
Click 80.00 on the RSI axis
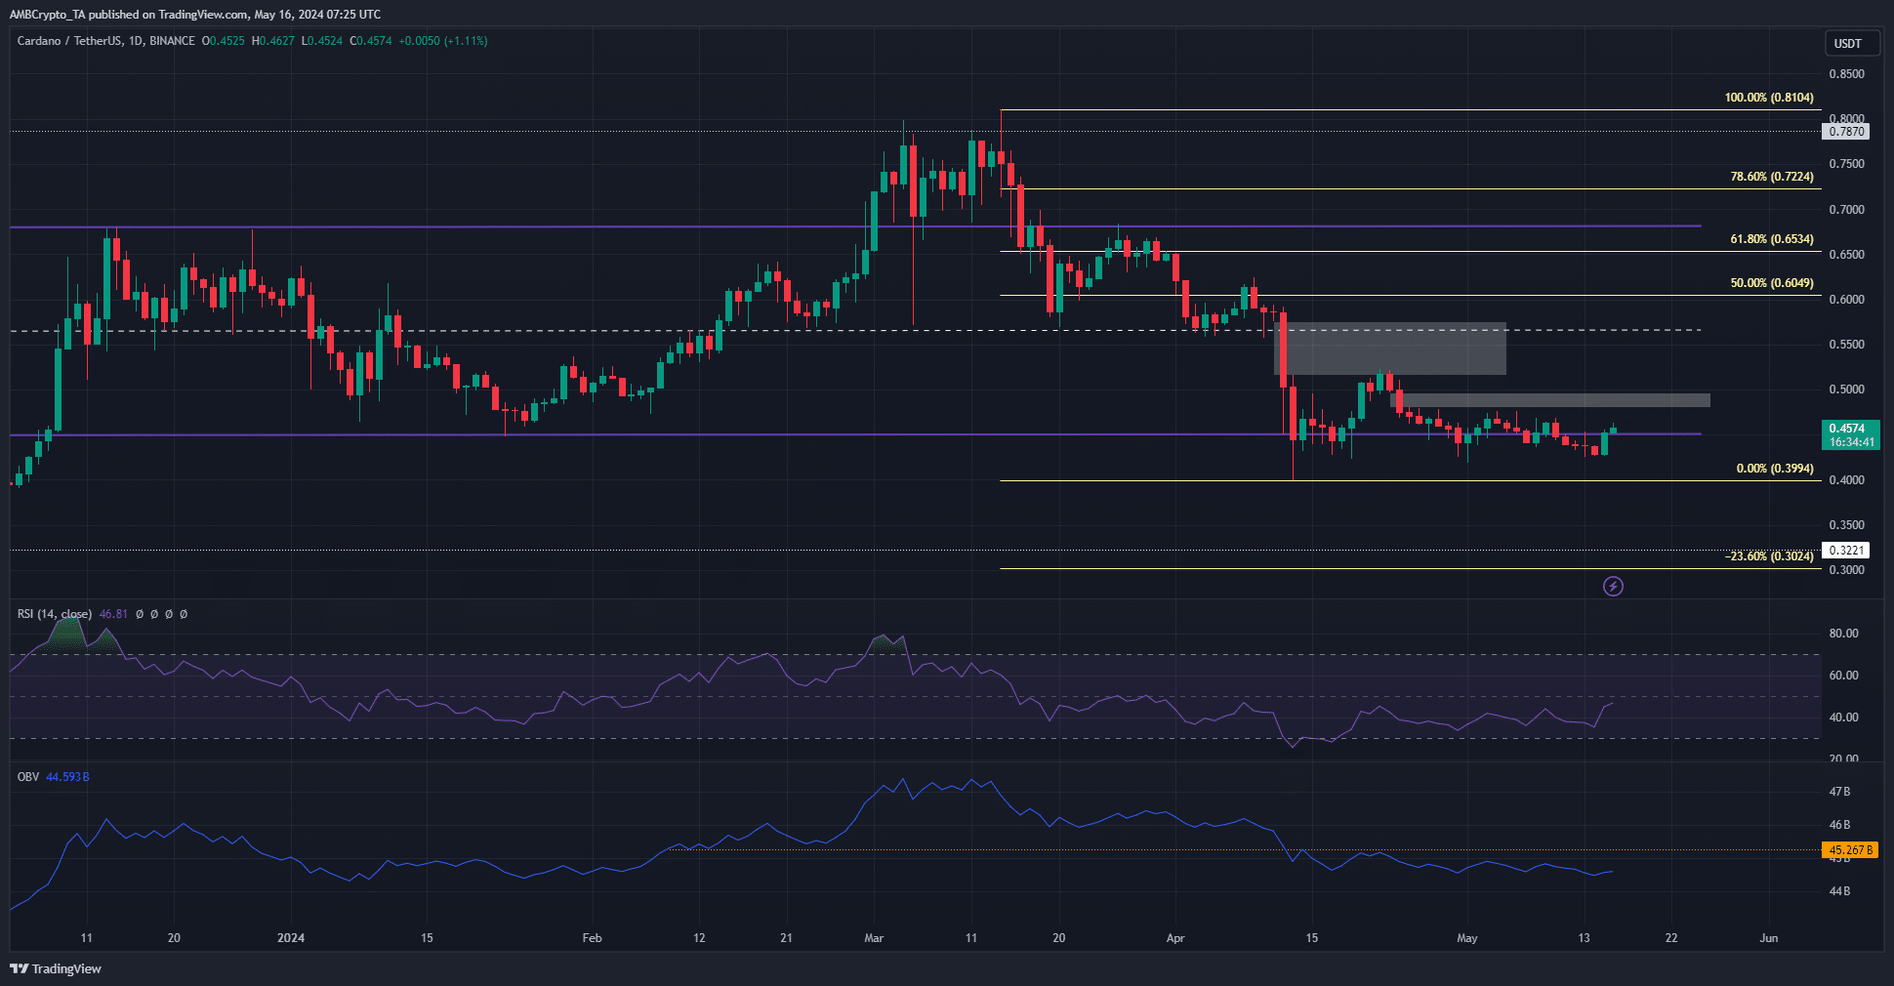[1843, 634]
